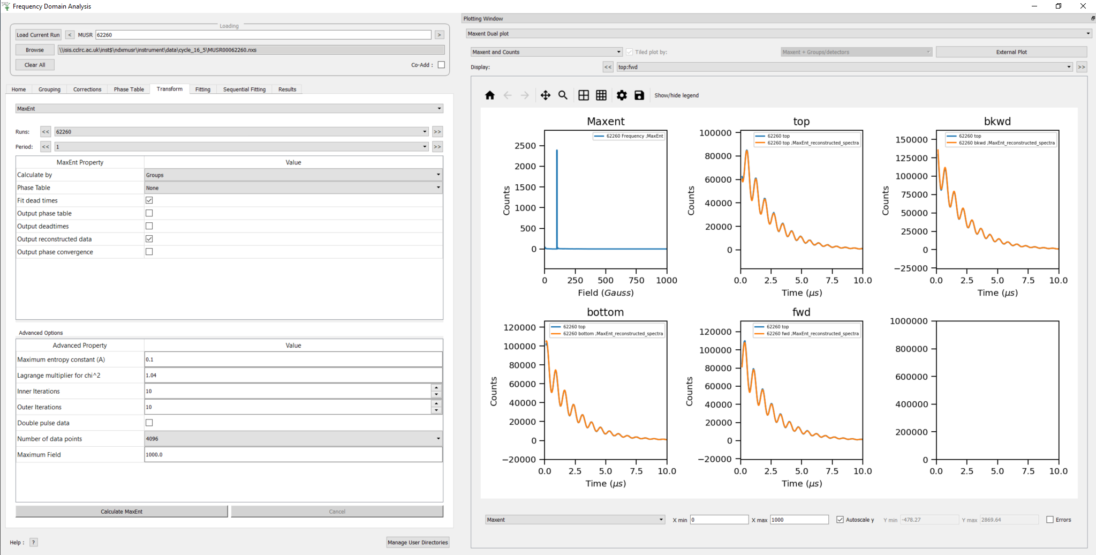Save the figure with the disk icon
The height and width of the screenshot is (555, 1096).
639,95
